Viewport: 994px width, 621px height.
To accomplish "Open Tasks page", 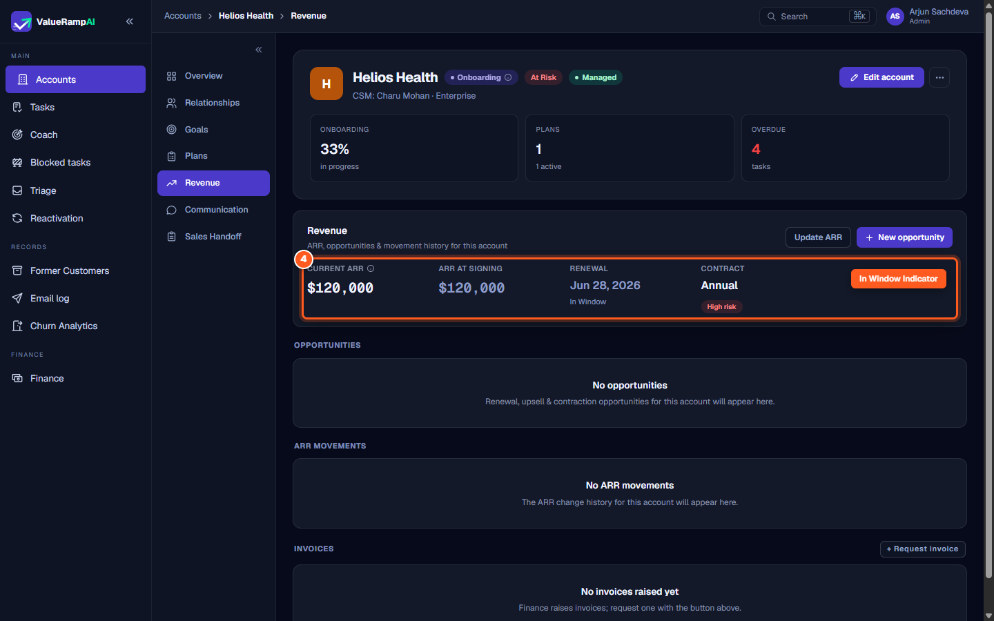I will pyautogui.click(x=75, y=107).
